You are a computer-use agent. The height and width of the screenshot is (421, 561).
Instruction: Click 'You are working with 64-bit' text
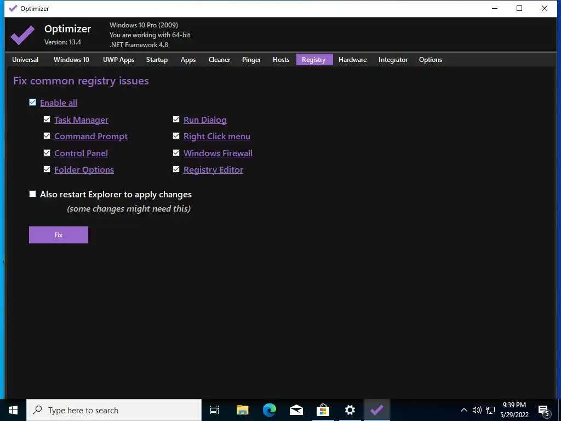point(150,35)
